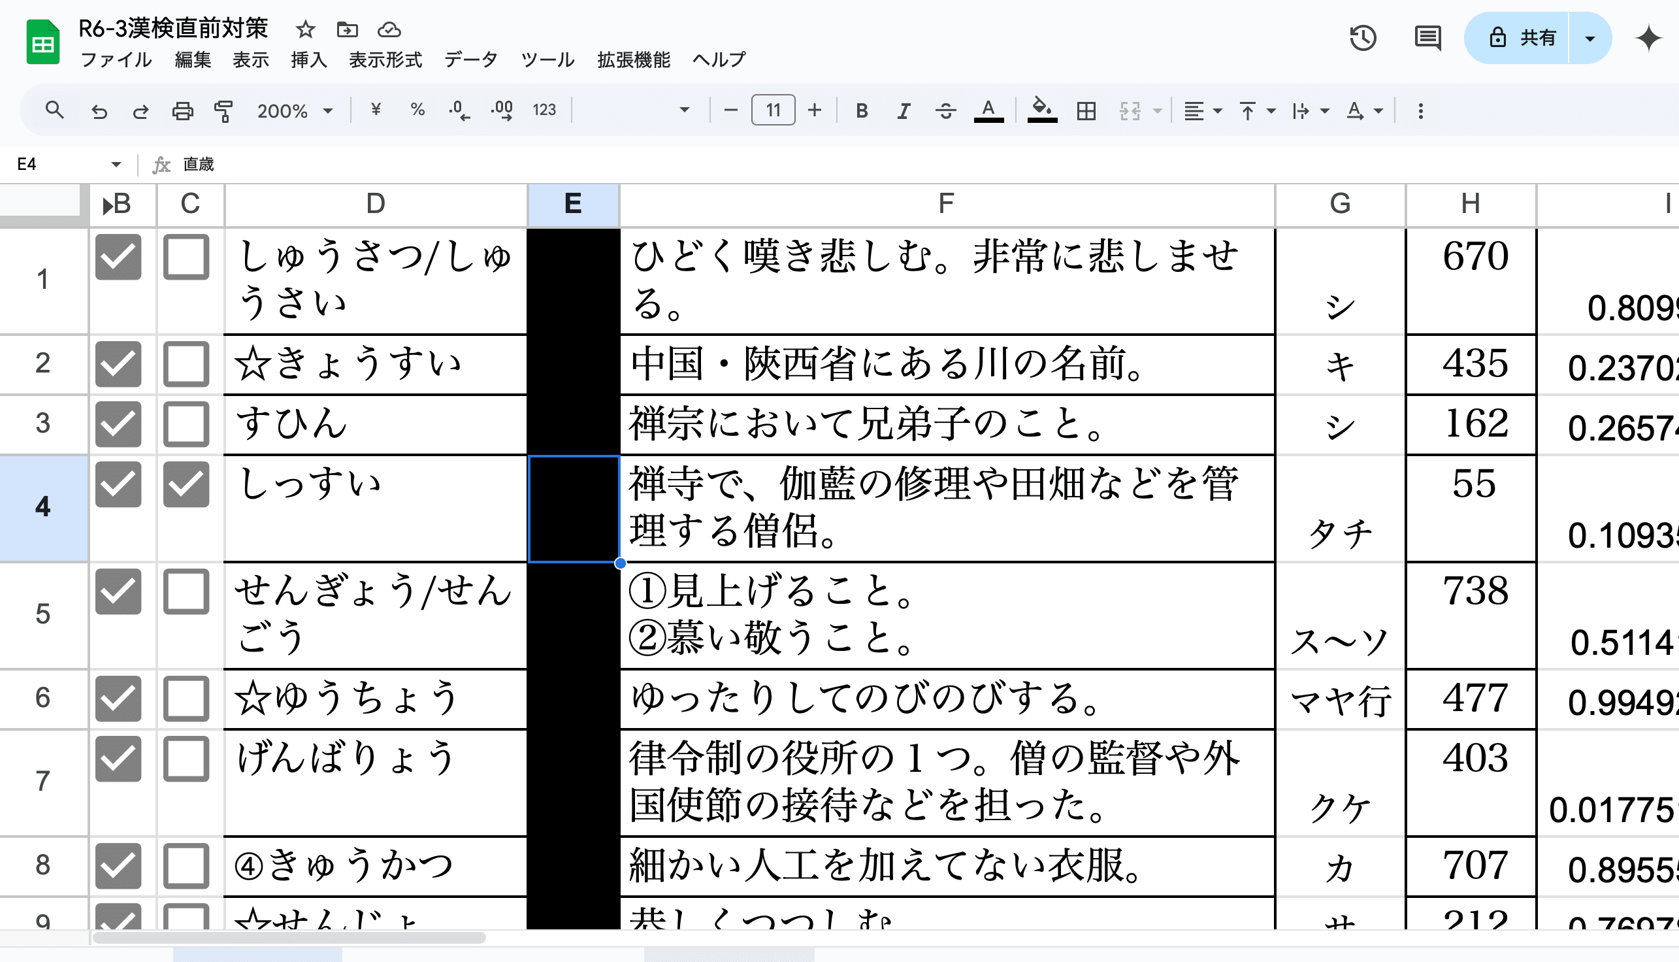Uncheck column C checkbox for しっすい row
Image resolution: width=1679 pixels, height=962 pixels.
186,484
